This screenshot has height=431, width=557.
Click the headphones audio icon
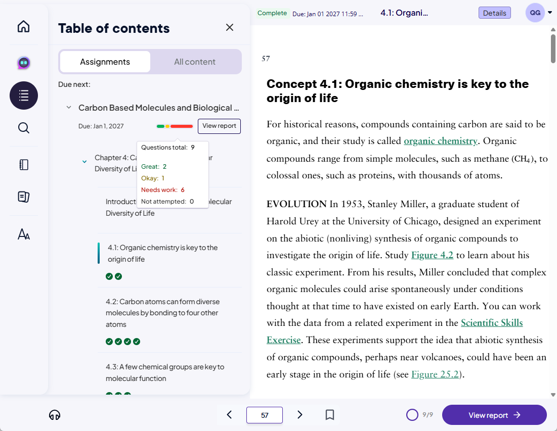[x=55, y=415]
